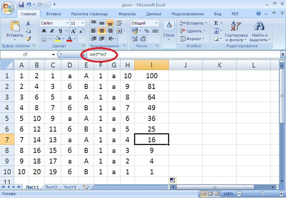Switch to the Формулы ribbon tab

127,14
